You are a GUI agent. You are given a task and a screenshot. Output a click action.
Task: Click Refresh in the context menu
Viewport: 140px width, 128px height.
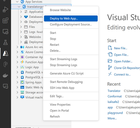pyautogui.click(x=71, y=116)
